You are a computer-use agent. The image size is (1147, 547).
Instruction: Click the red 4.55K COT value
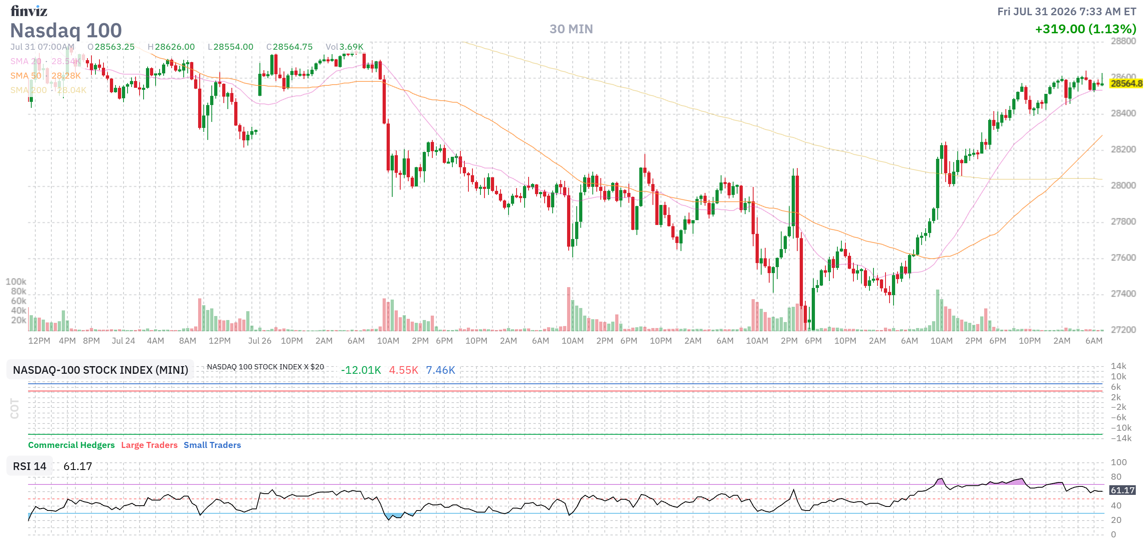(403, 370)
